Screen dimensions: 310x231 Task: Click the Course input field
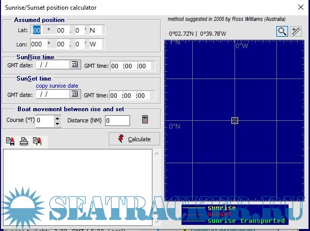[44, 120]
